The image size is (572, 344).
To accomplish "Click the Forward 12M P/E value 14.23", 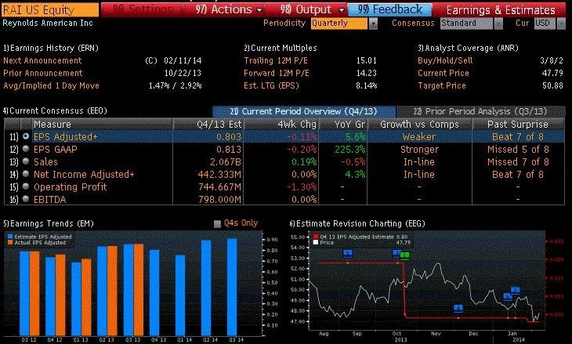I will click(366, 73).
